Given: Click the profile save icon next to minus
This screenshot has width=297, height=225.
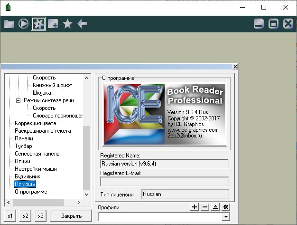Looking at the screenshot, I should (215, 207).
